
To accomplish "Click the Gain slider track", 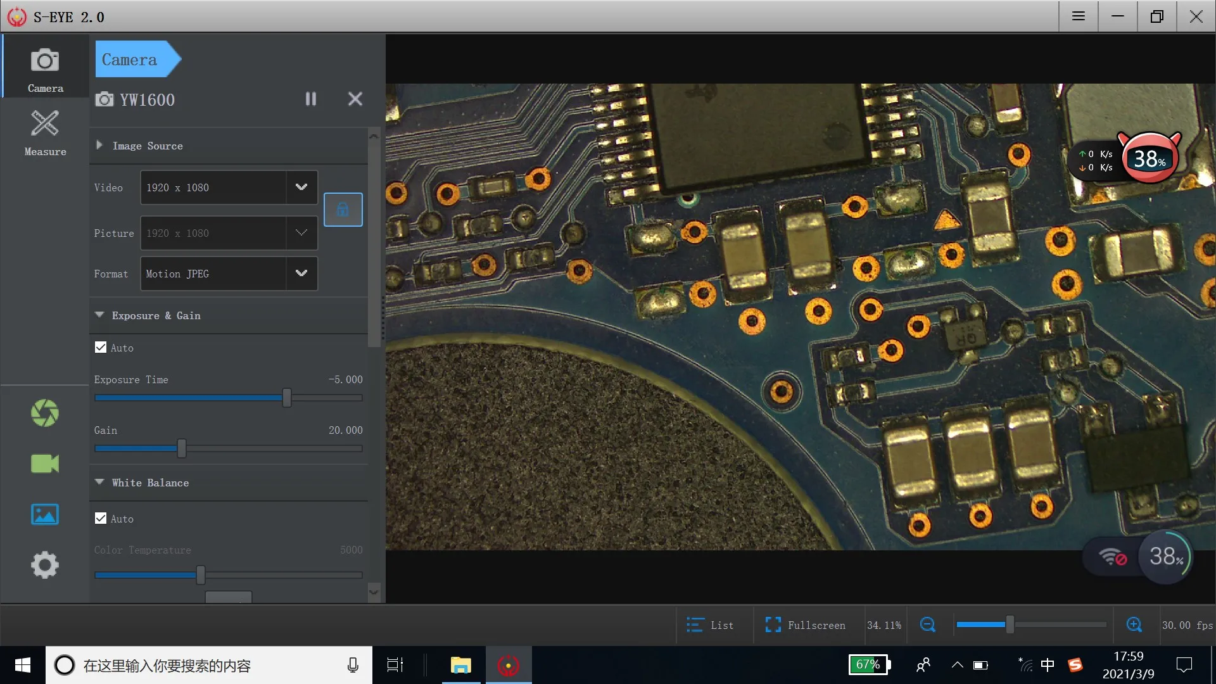I will click(272, 448).
